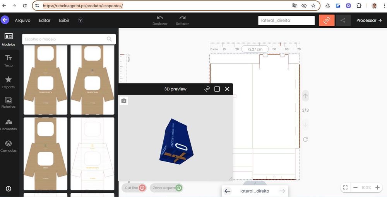Open the Cliparts panel
Image resolution: width=387 pixels, height=197 pixels.
coord(9,82)
